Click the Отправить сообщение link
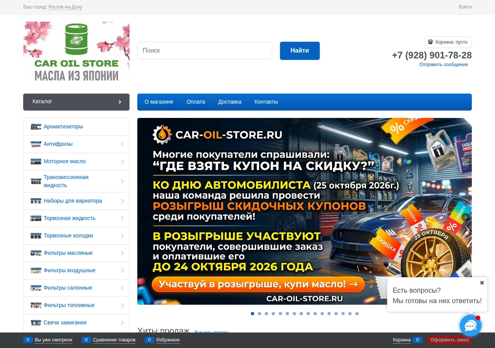Image resolution: width=495 pixels, height=348 pixels. click(443, 65)
